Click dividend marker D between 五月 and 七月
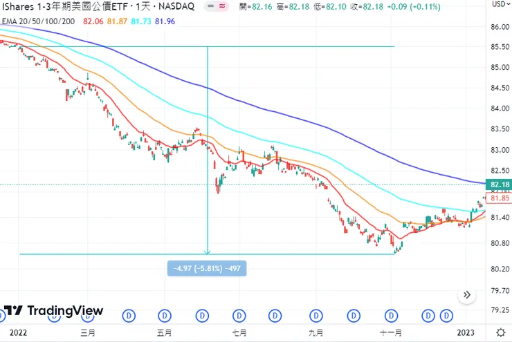This screenshot has height=342, width=512. [x=202, y=316]
